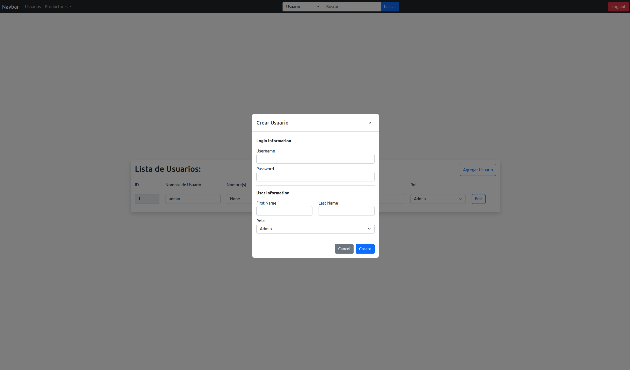
Task: Click the 'User Information' heading
Action: [x=273, y=193]
